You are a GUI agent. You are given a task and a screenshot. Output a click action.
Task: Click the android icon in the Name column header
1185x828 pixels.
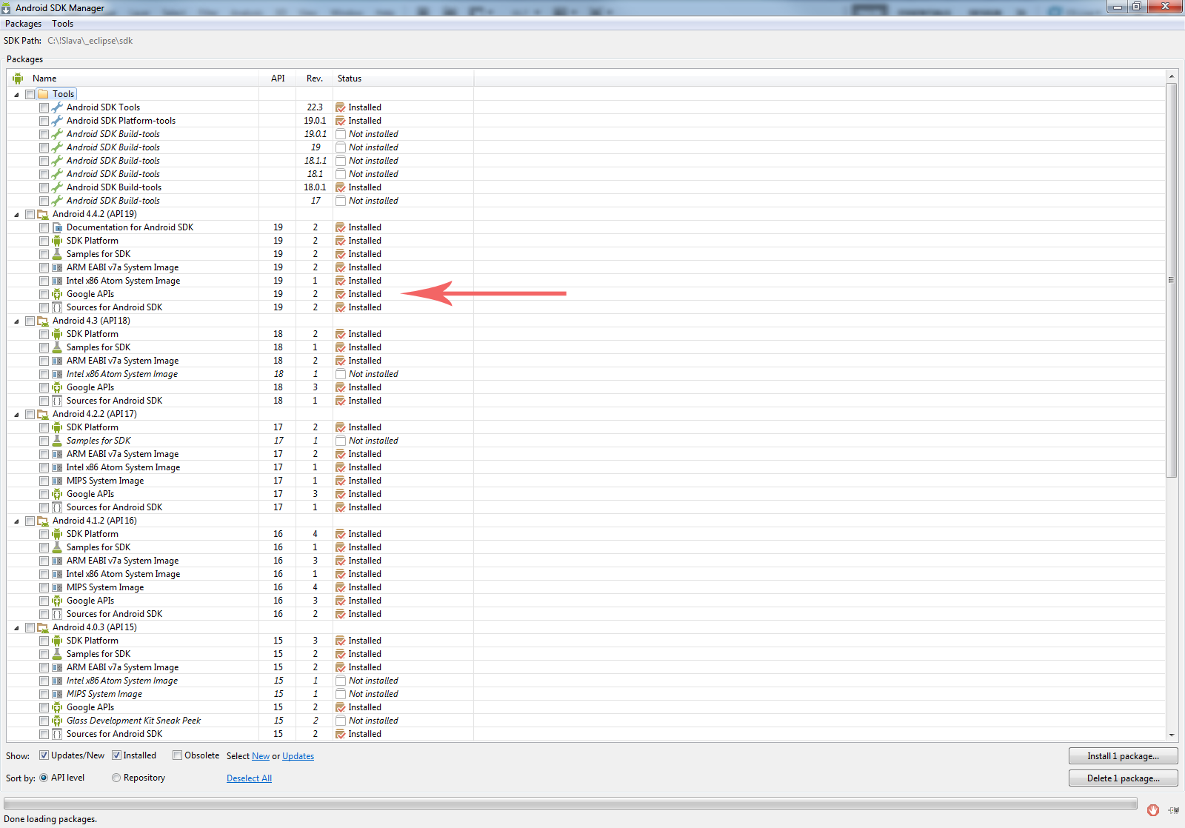(x=18, y=79)
